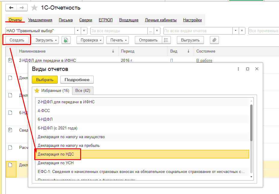Click the report types list scrollbar

(x=251, y=123)
